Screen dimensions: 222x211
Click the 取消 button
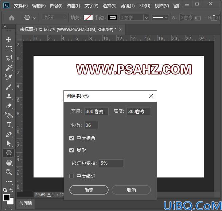(x=131, y=190)
